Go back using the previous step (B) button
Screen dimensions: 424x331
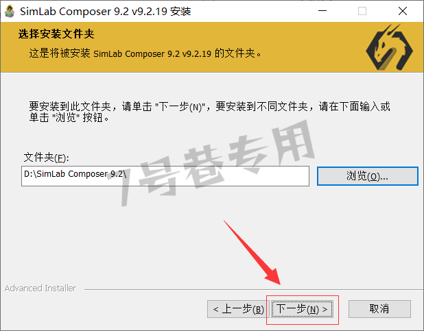[x=238, y=309]
